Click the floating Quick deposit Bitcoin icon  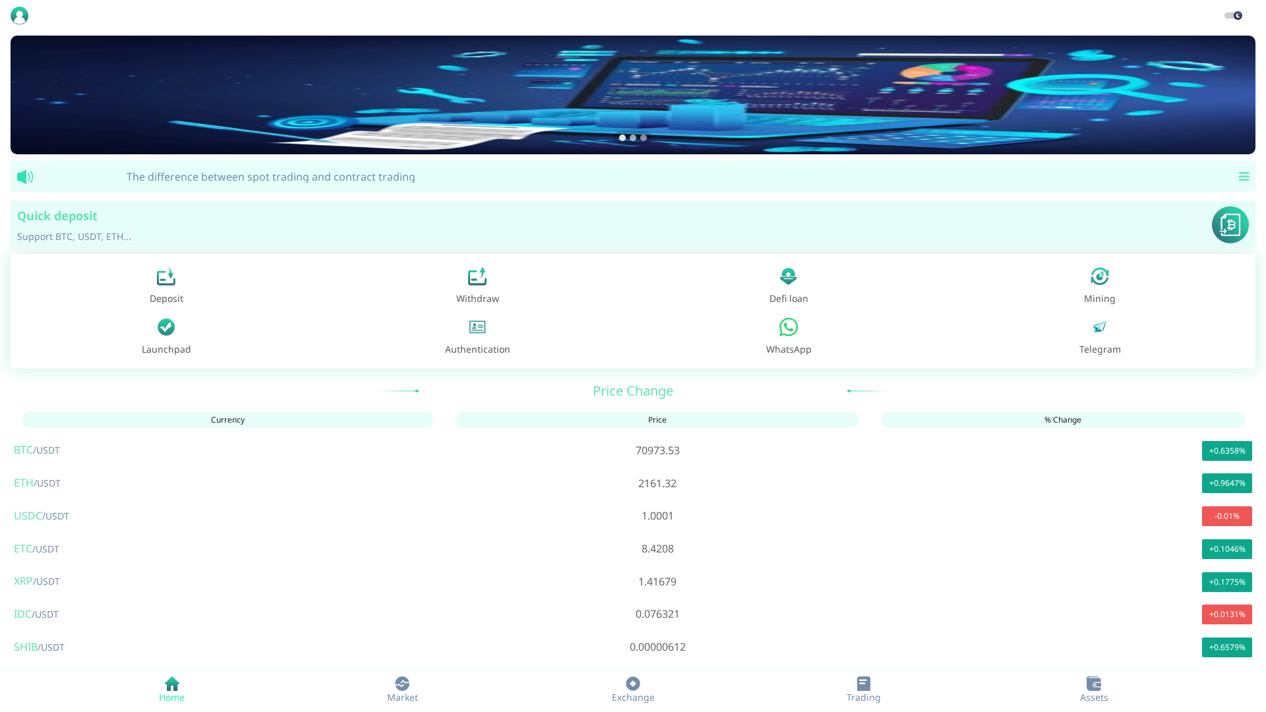click(1230, 225)
